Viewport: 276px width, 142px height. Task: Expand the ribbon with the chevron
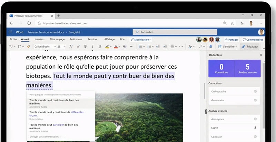pyautogui.click(x=264, y=49)
